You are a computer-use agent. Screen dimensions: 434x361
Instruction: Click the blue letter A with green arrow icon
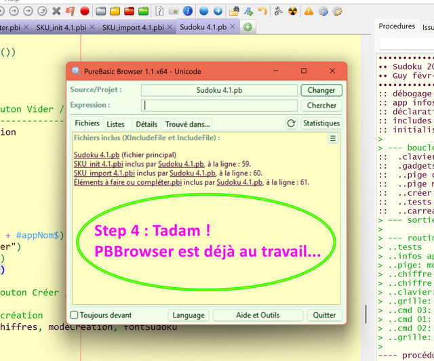[x=248, y=11]
